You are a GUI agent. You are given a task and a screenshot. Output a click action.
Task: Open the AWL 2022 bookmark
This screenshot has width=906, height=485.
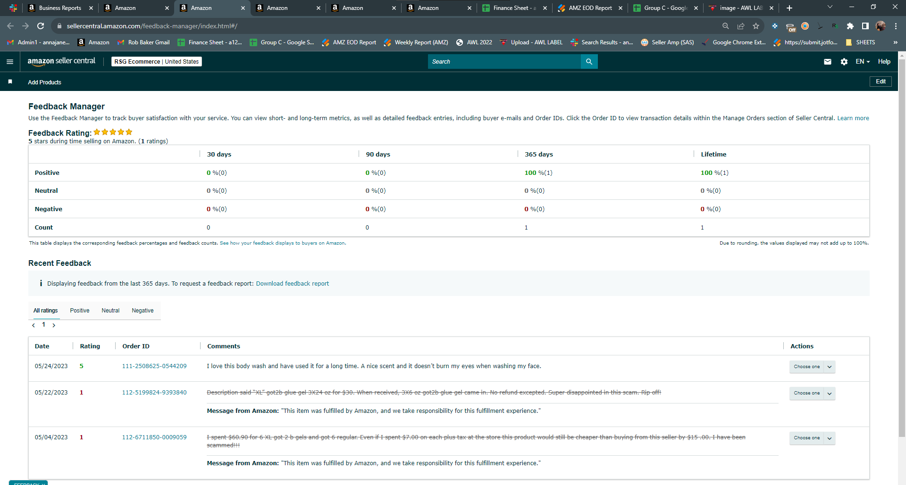(474, 42)
